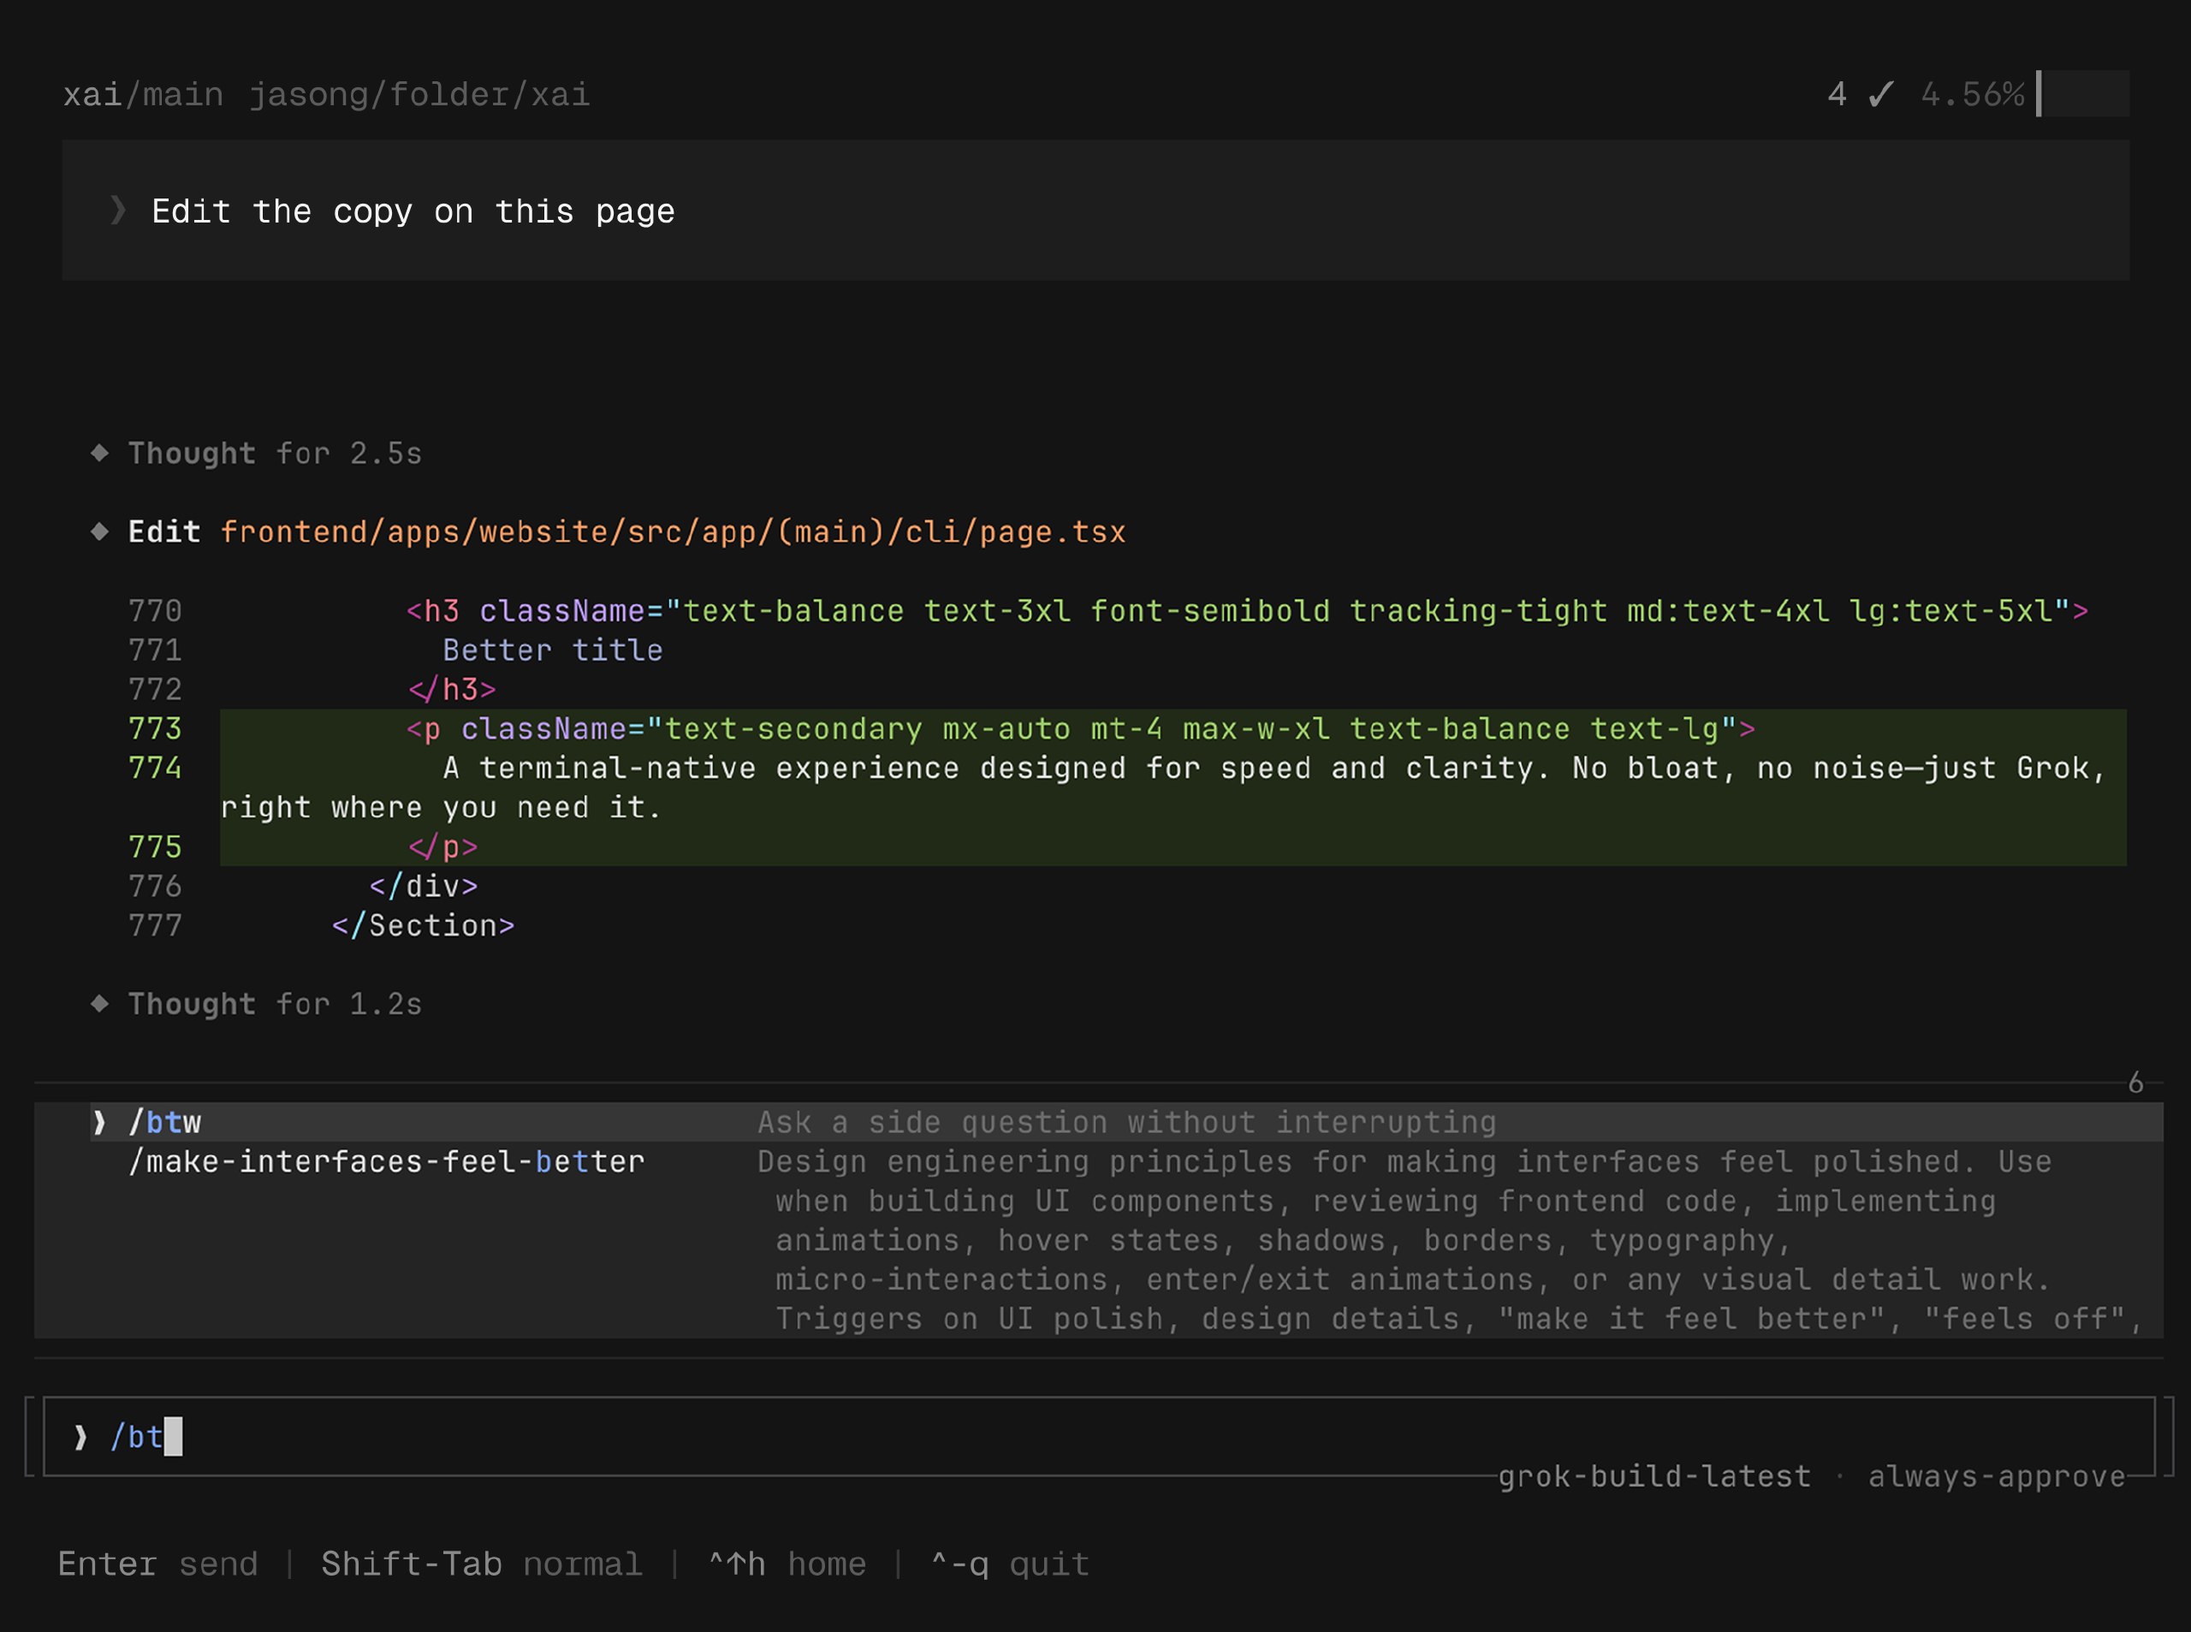
Task: Click the checkmark icon in header
Action: pyautogui.click(x=1881, y=94)
